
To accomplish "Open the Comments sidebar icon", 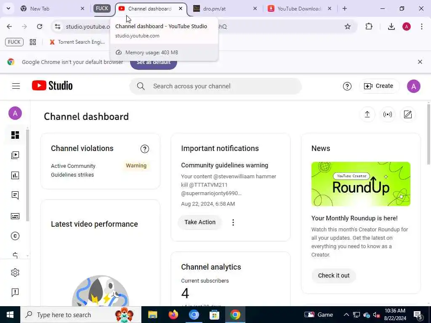I will 15,195.
